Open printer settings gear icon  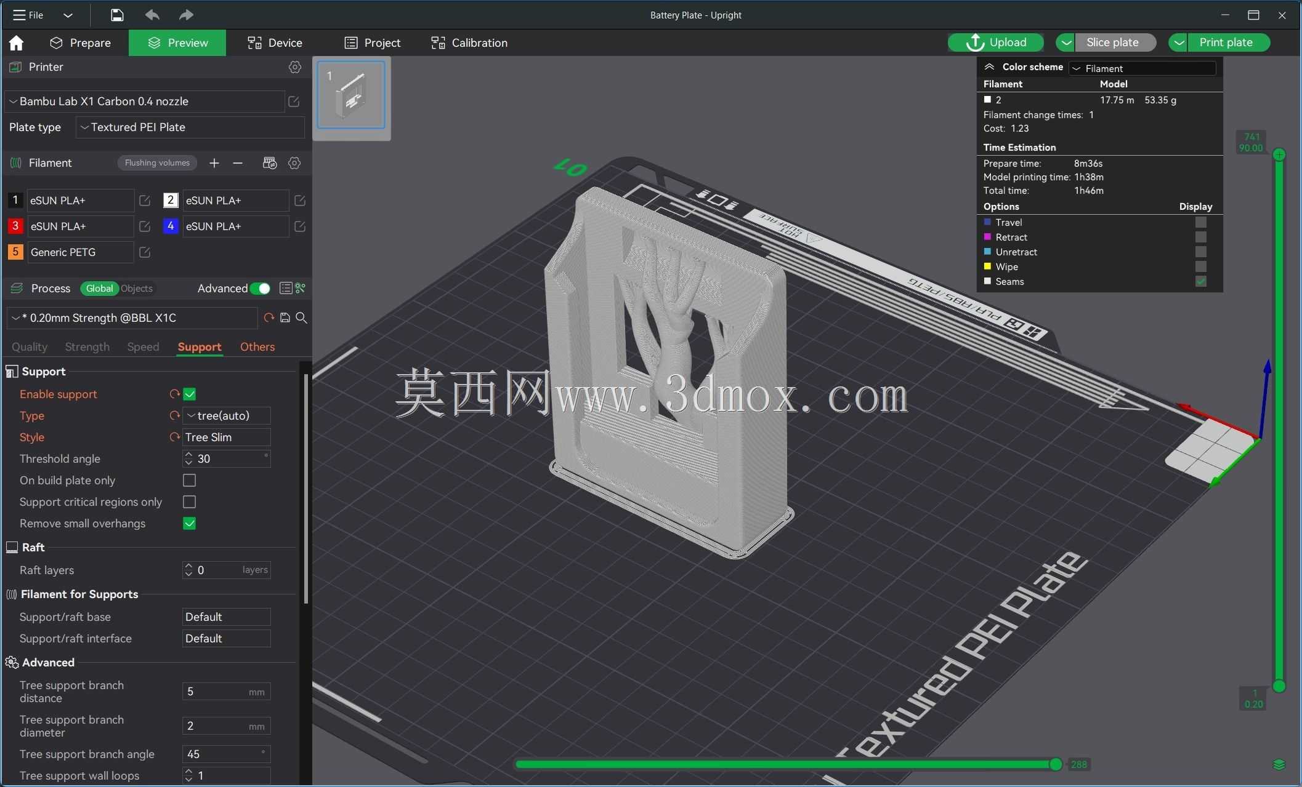click(295, 67)
